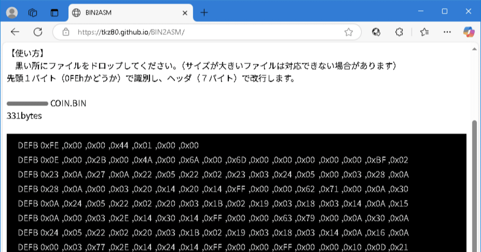Refresh the BIN2ASM page

pyautogui.click(x=38, y=32)
